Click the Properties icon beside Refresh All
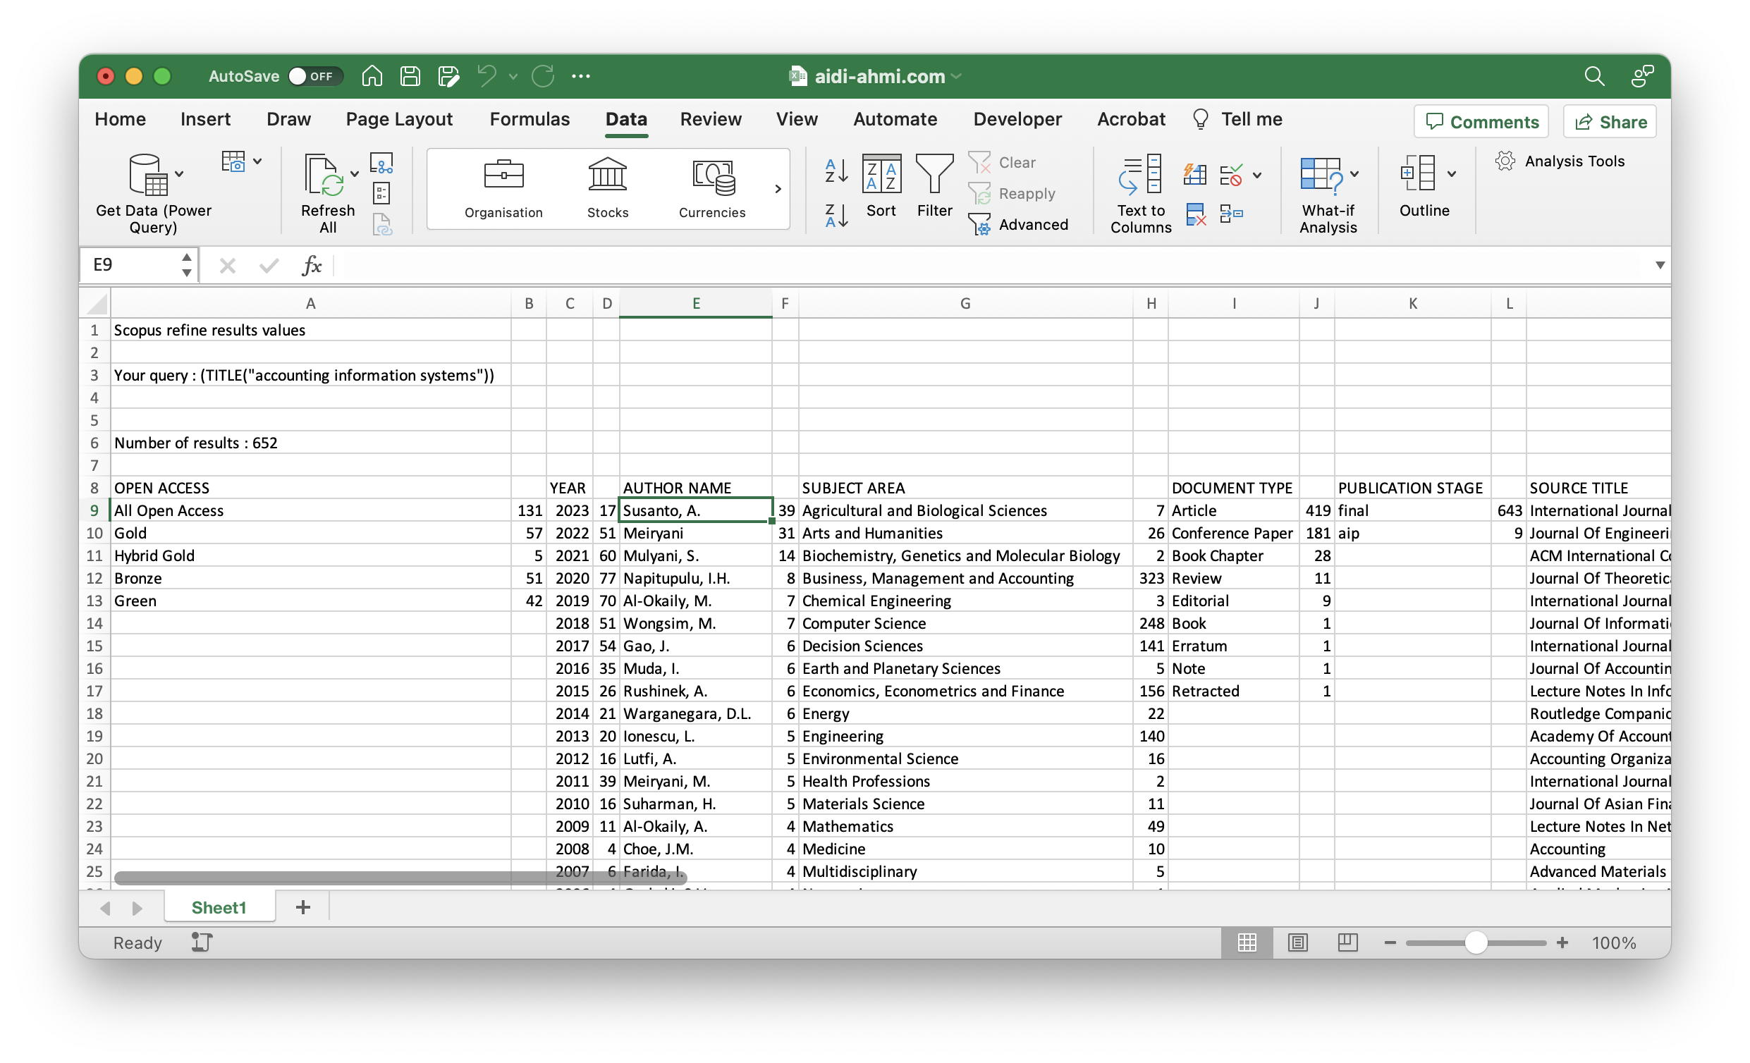 pyautogui.click(x=381, y=193)
